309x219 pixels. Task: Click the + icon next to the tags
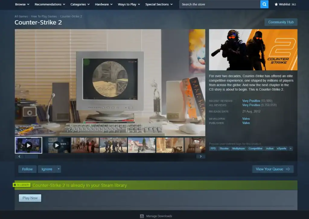[x=290, y=149]
